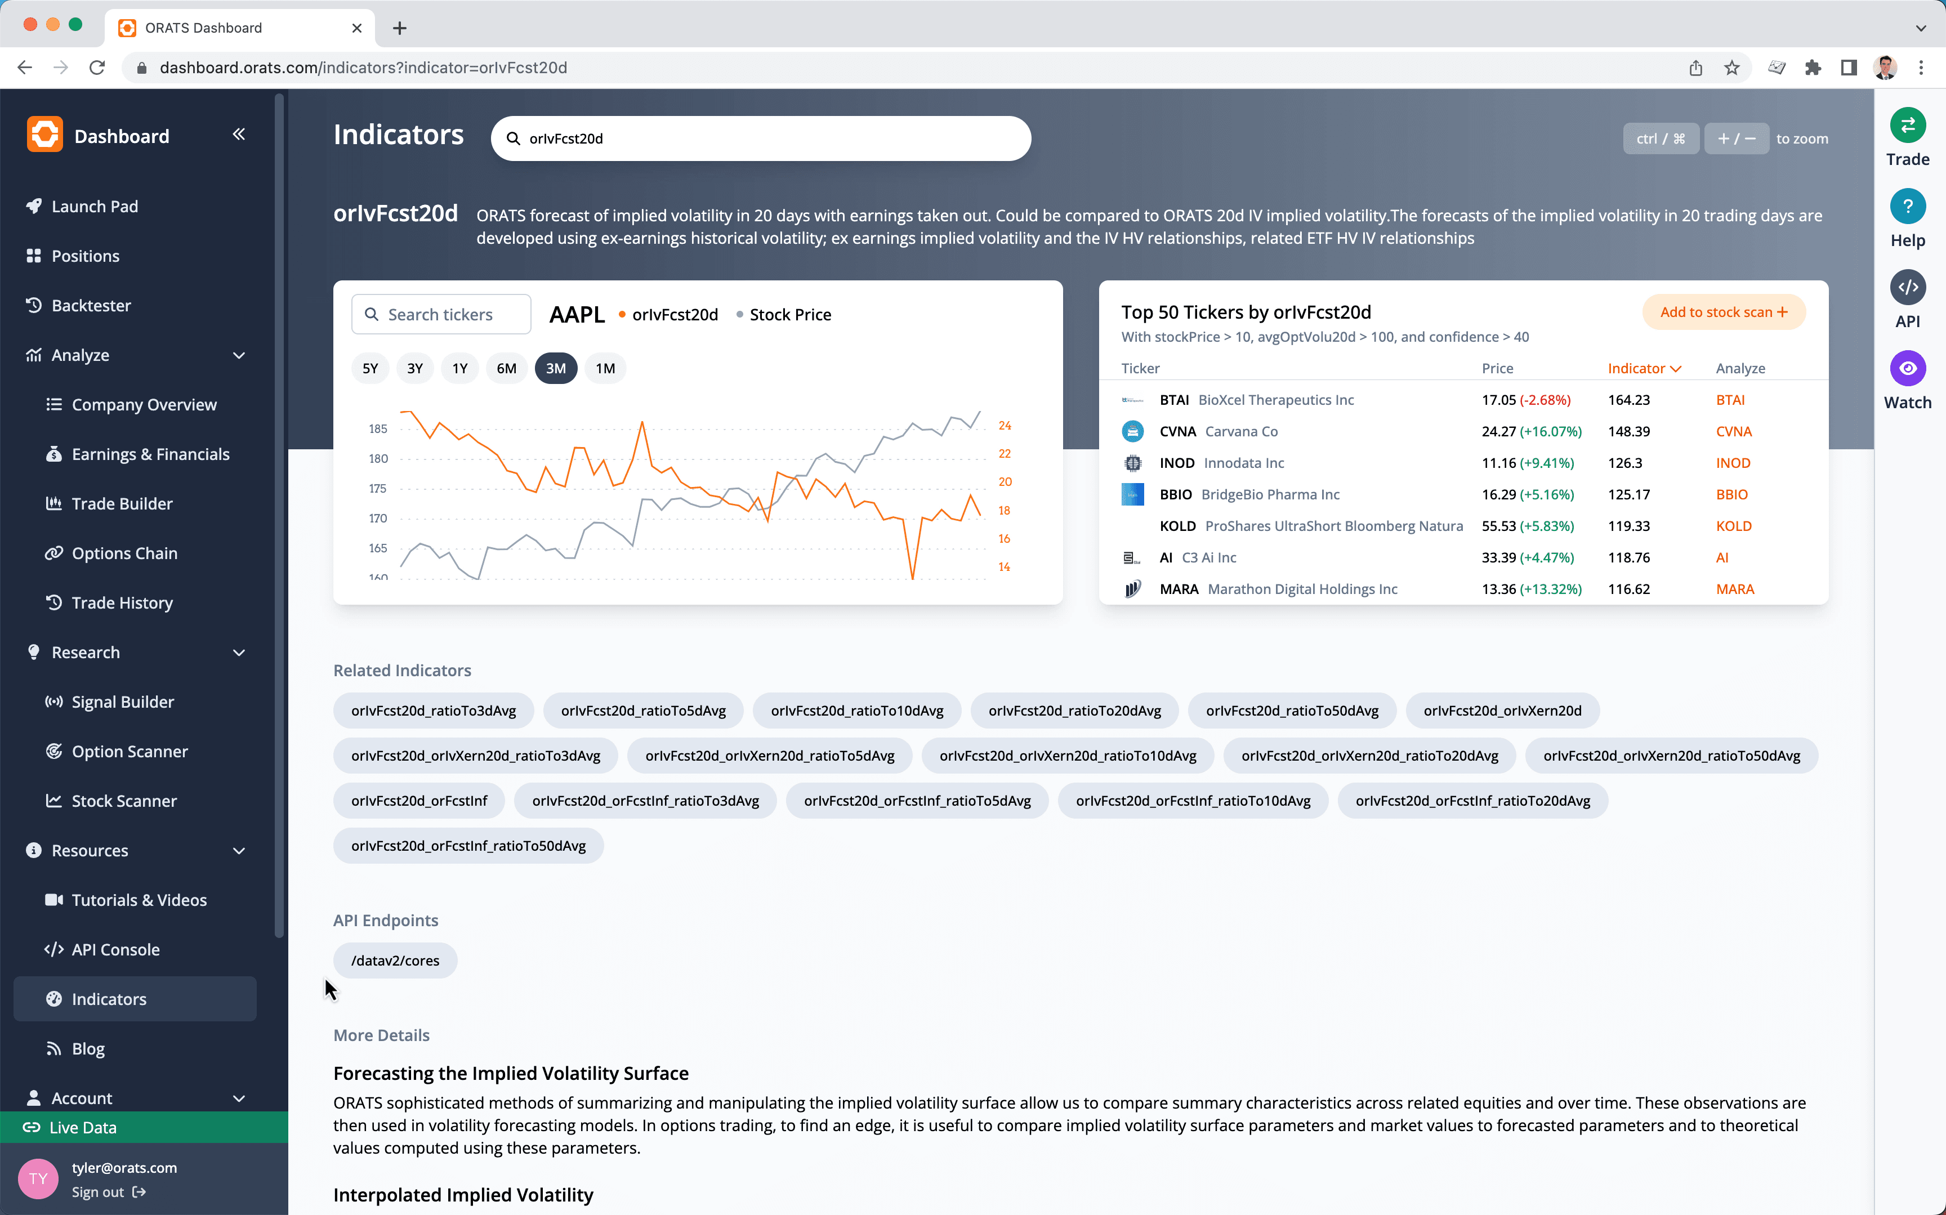Open Company Overview list icon
Viewport: 1946px width, 1215px height.
tap(54, 404)
